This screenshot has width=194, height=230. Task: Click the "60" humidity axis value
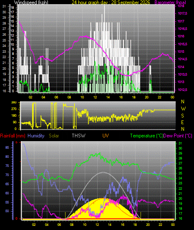7,193
